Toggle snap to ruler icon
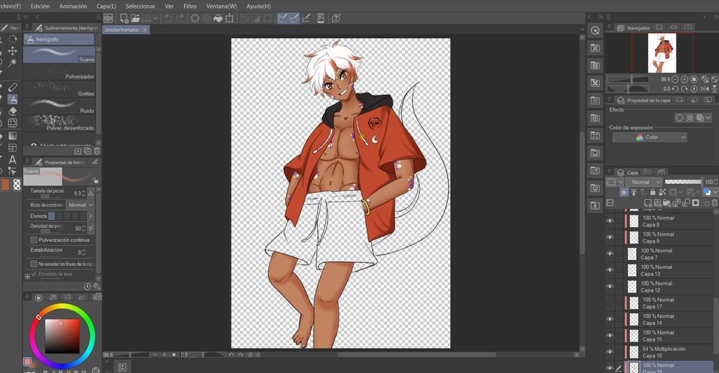The height and width of the screenshot is (373, 719). point(283,19)
